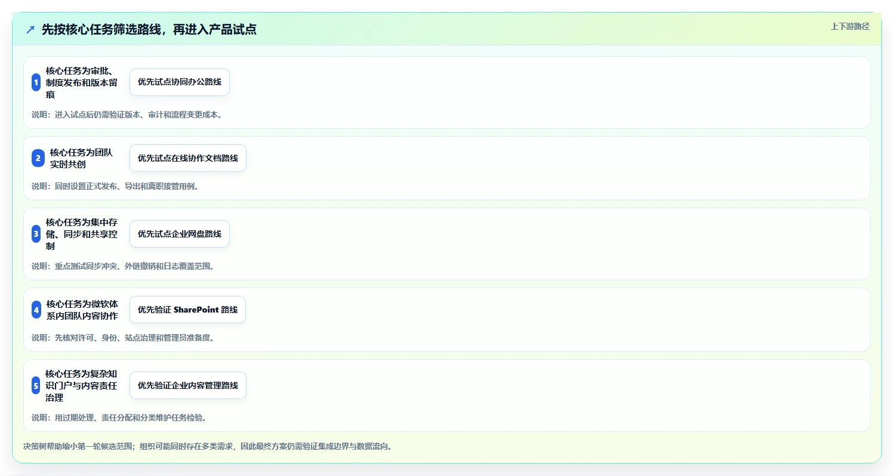
Task: Click the number 4 step badge
Action: [x=36, y=310]
